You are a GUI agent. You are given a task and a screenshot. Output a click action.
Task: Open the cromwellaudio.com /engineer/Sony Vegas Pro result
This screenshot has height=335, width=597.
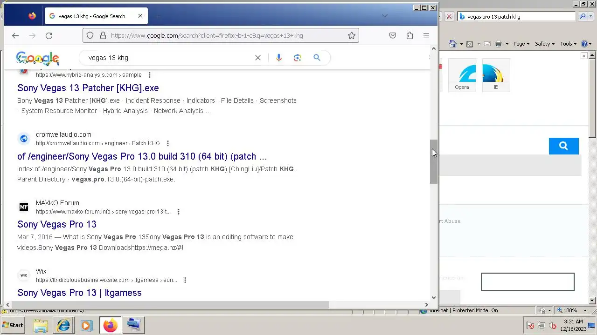click(x=142, y=156)
